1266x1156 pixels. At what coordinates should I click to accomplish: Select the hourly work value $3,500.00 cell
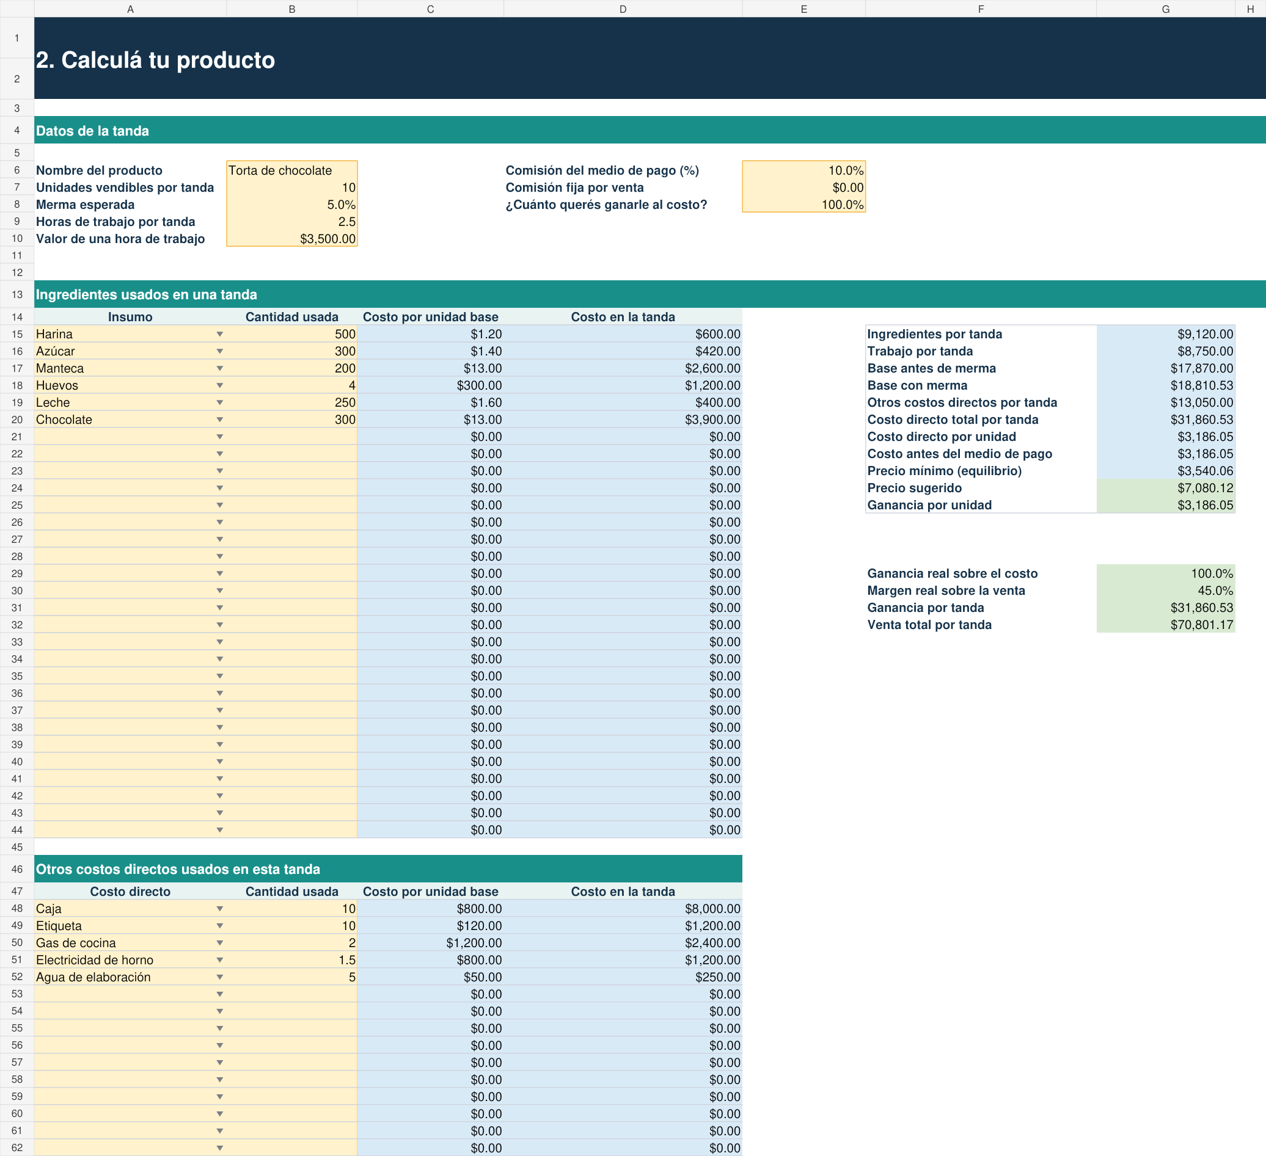point(292,239)
